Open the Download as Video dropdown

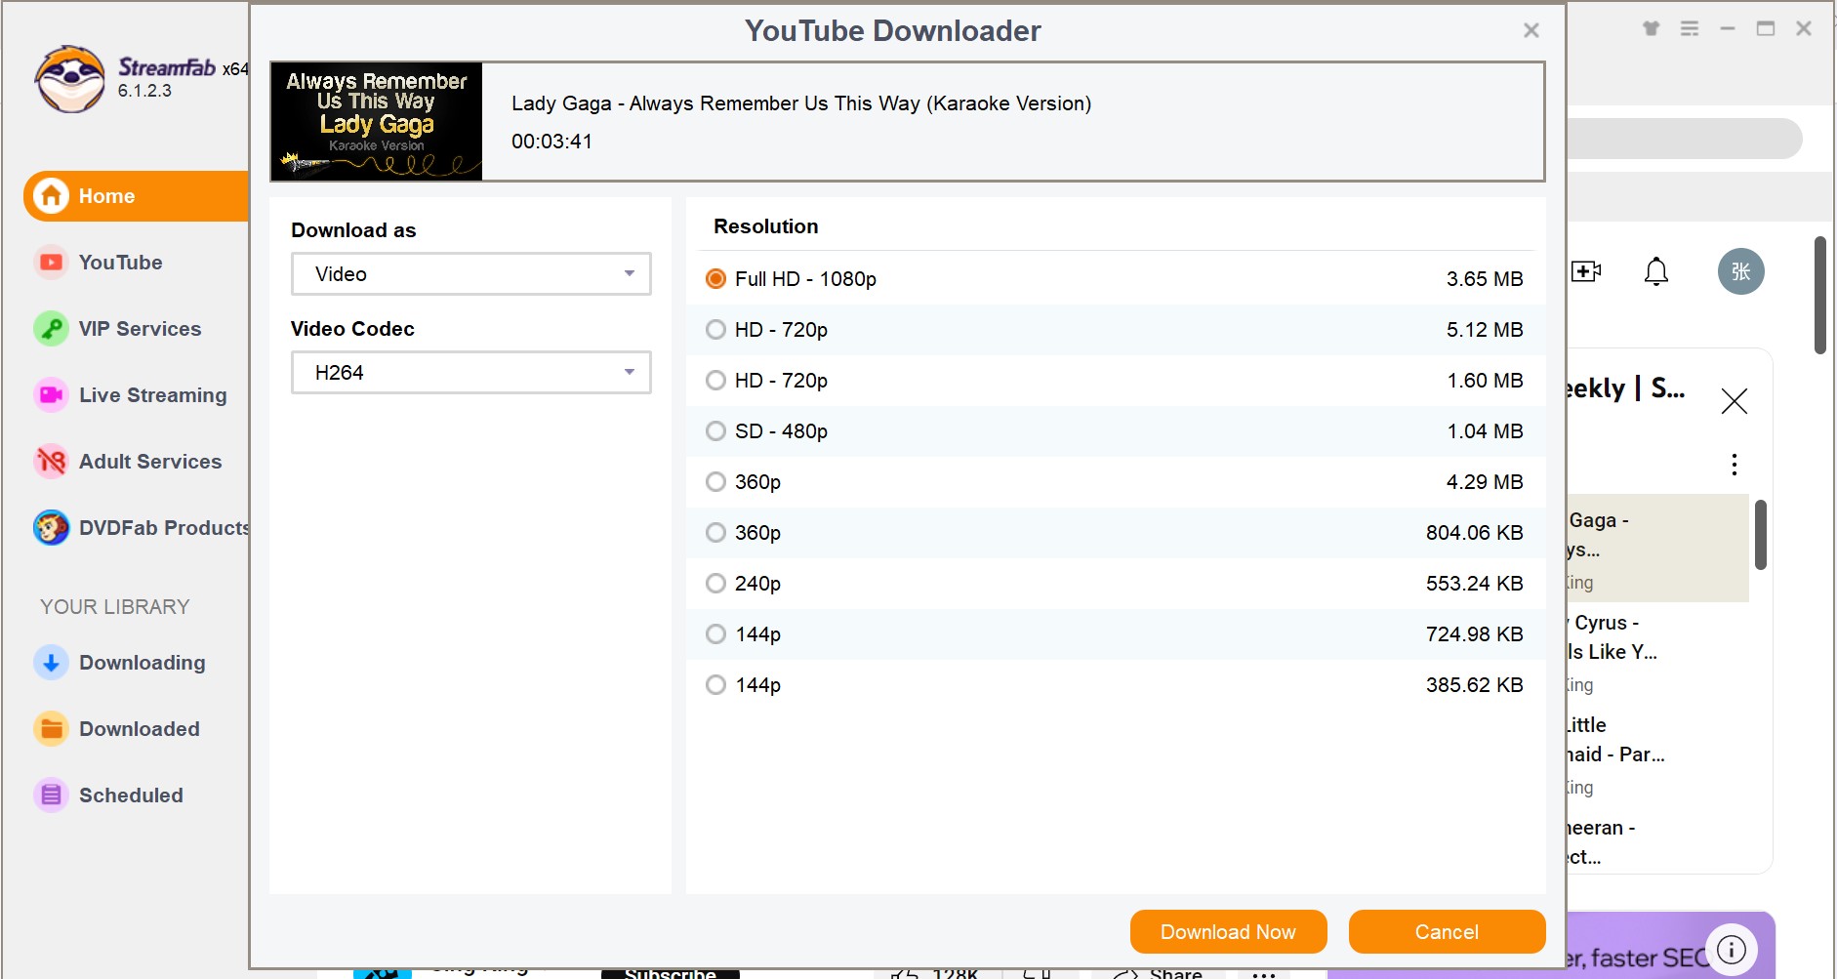pos(471,274)
